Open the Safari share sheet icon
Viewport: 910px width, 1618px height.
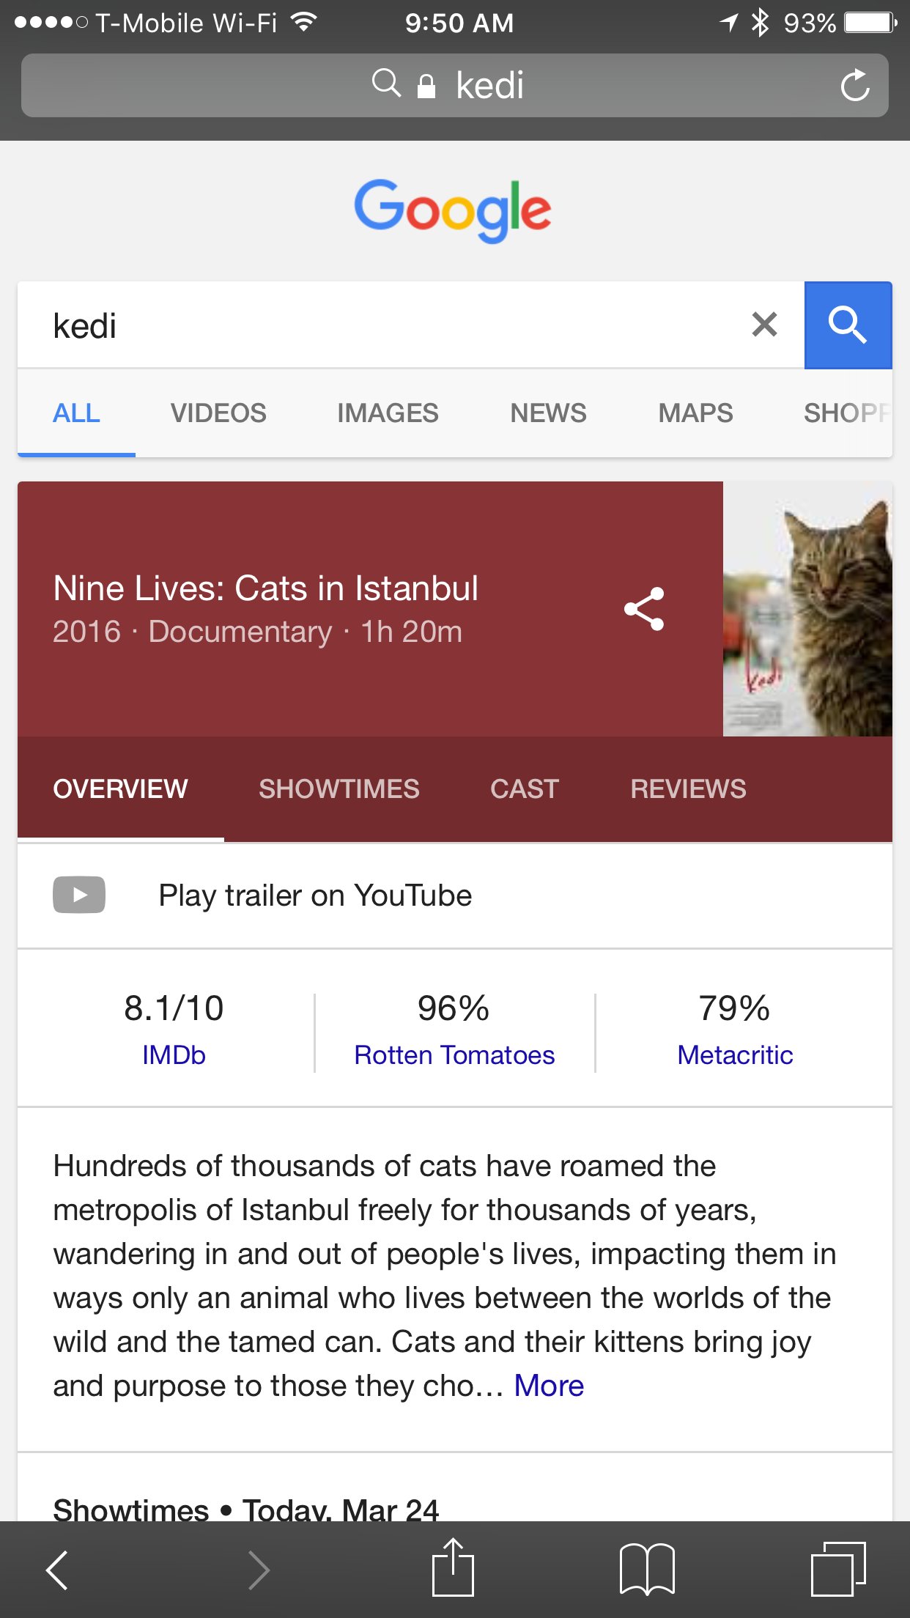[453, 1567]
